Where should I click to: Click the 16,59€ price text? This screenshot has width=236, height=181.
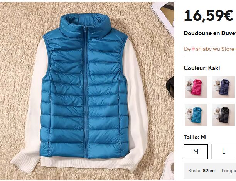click(x=209, y=16)
